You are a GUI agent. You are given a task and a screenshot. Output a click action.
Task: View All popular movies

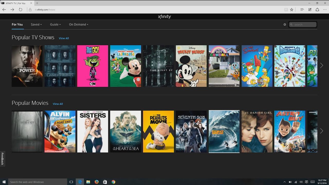pos(58,104)
